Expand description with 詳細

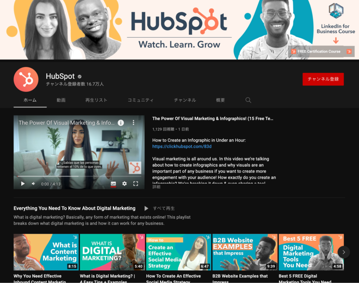(156, 187)
